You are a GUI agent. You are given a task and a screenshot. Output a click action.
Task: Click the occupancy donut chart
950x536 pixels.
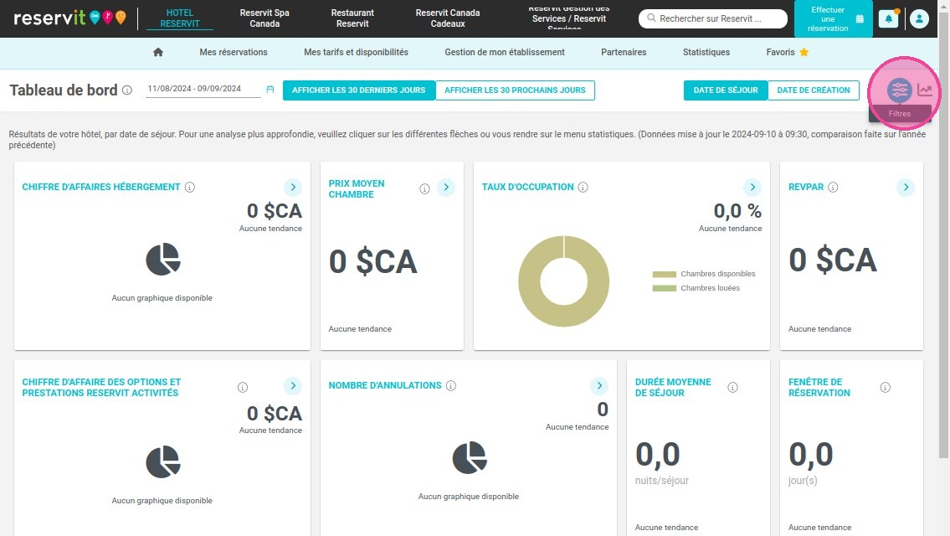click(x=563, y=281)
